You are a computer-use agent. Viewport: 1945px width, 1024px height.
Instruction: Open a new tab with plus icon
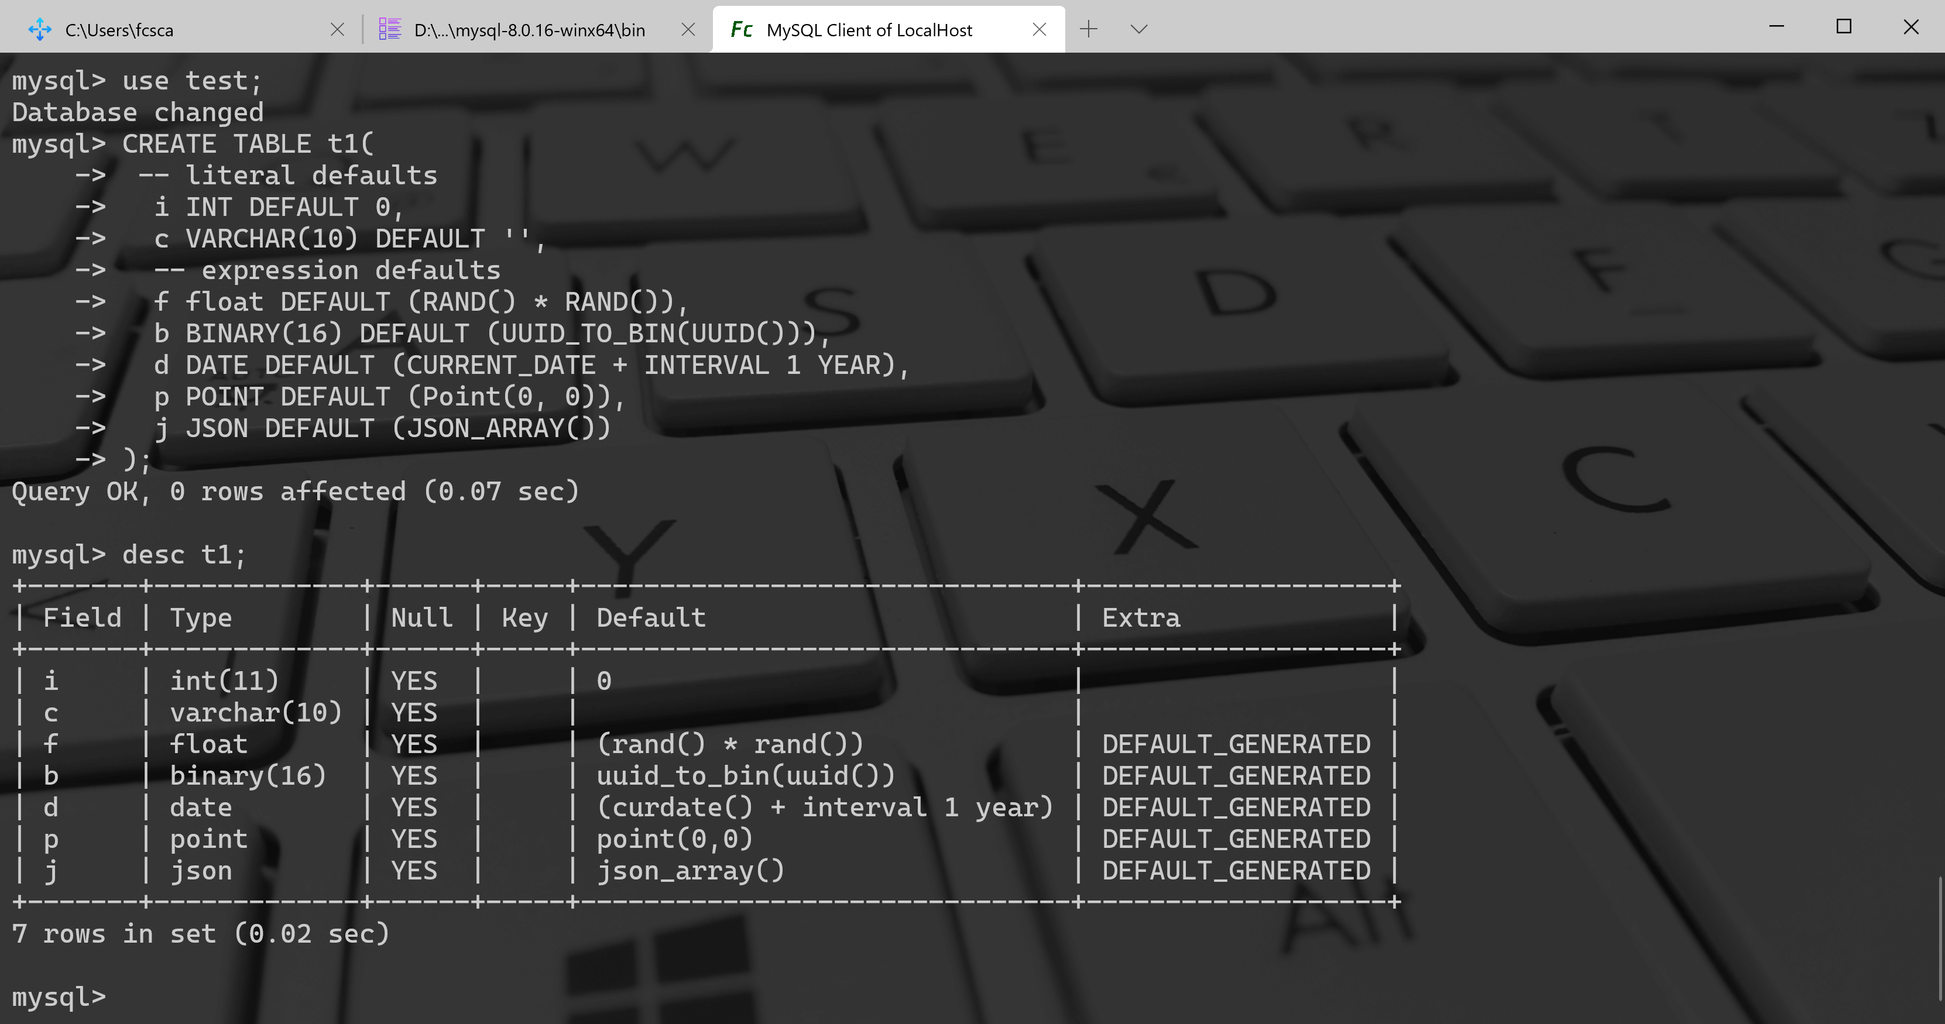(1089, 29)
